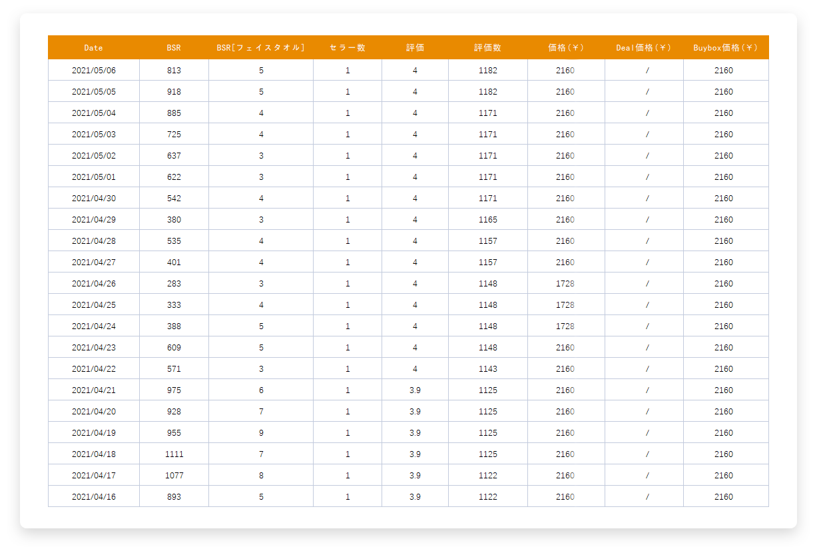Click the Date column header
This screenshot has height=547, width=819.
[94, 48]
